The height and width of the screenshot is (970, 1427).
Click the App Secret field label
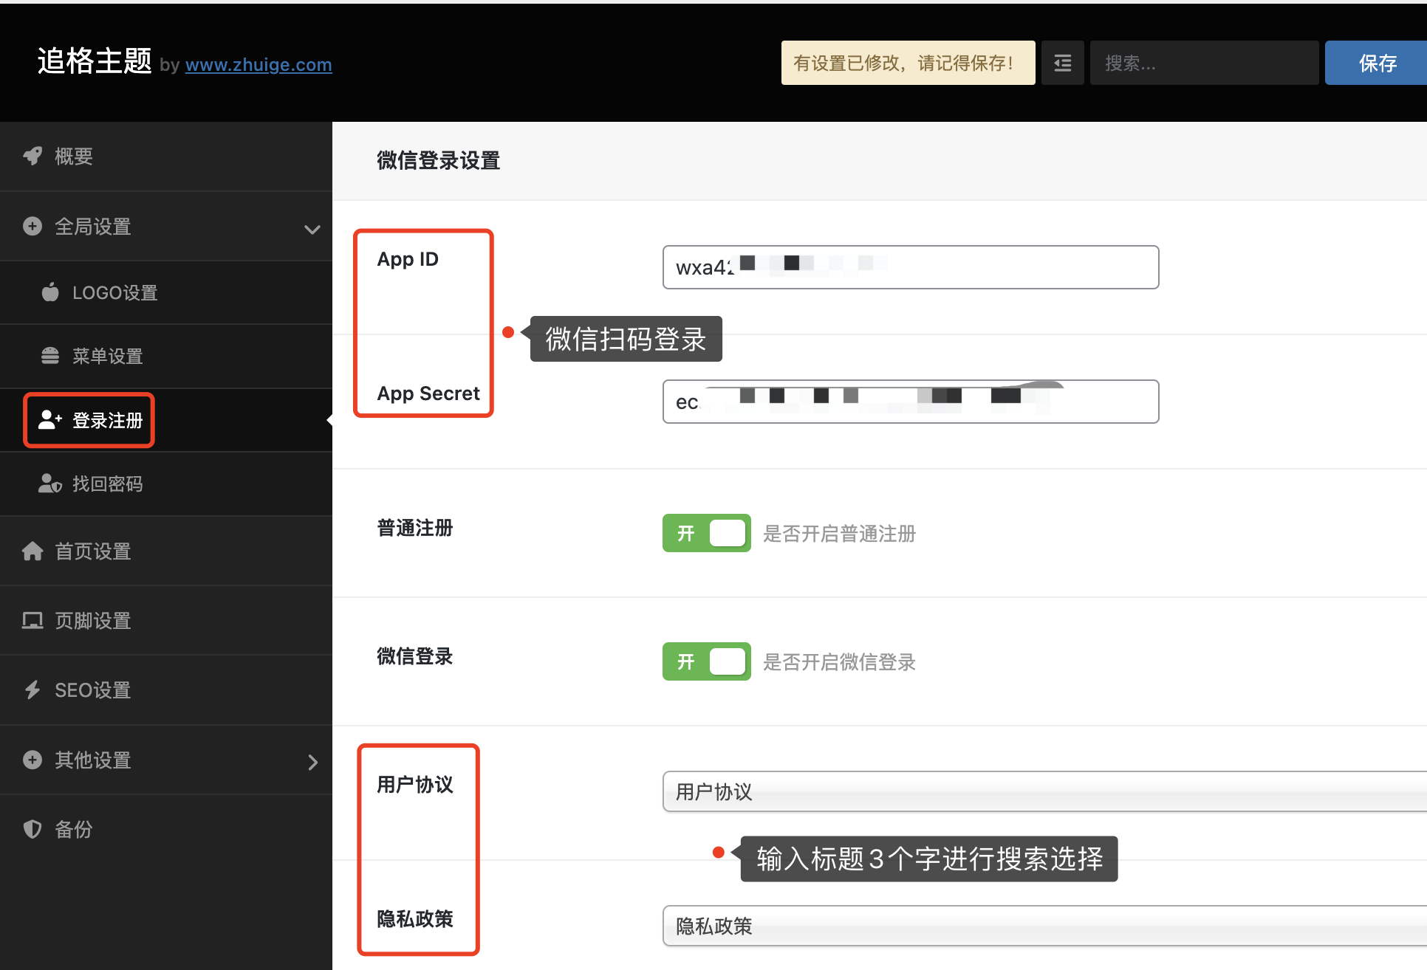click(x=428, y=393)
